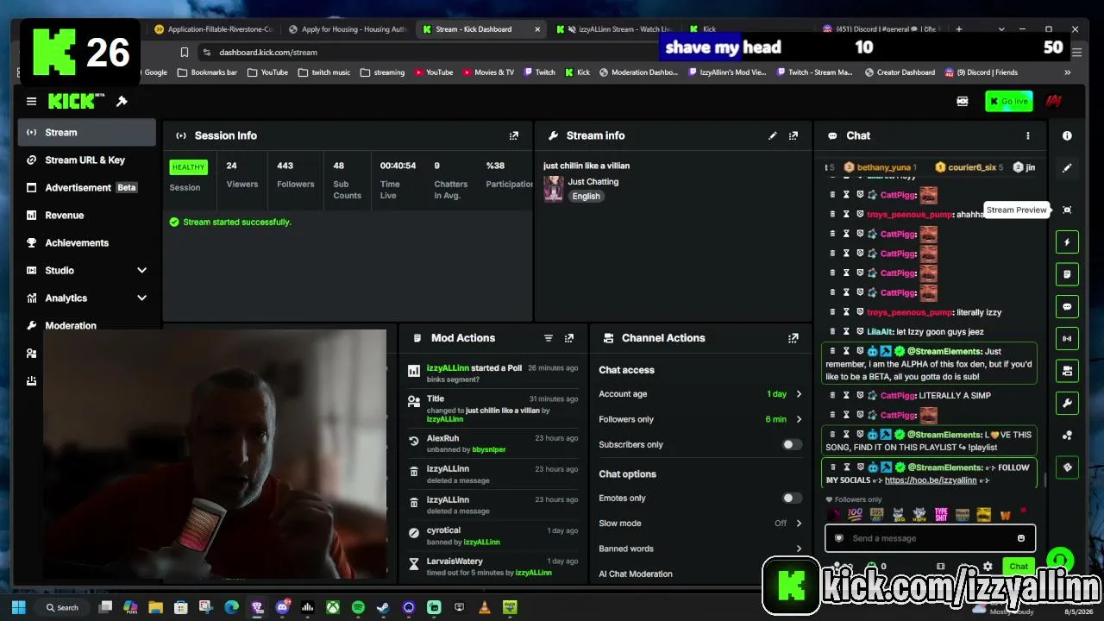Image resolution: width=1104 pixels, height=621 pixels.
Task: Click the pin icon beside the KICK logo
Action: (122, 102)
